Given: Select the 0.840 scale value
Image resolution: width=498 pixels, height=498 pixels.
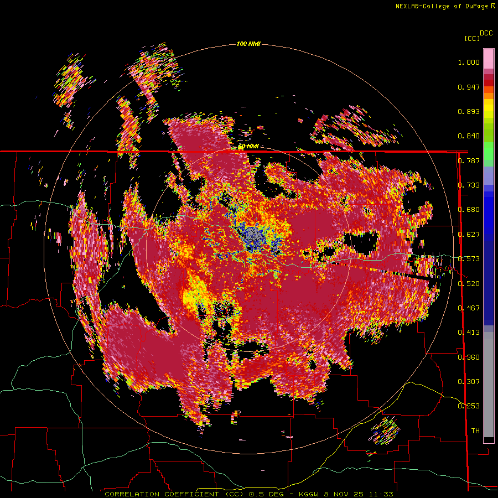Looking at the screenshot, I should [x=469, y=136].
